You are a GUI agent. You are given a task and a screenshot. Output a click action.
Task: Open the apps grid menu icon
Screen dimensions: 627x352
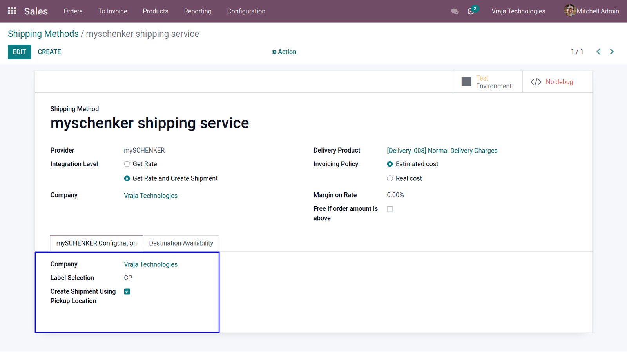[12, 11]
